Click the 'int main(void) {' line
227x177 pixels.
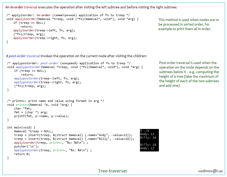(21, 127)
